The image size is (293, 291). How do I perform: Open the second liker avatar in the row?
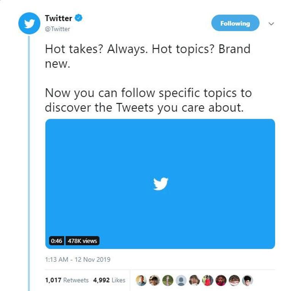[154, 280]
